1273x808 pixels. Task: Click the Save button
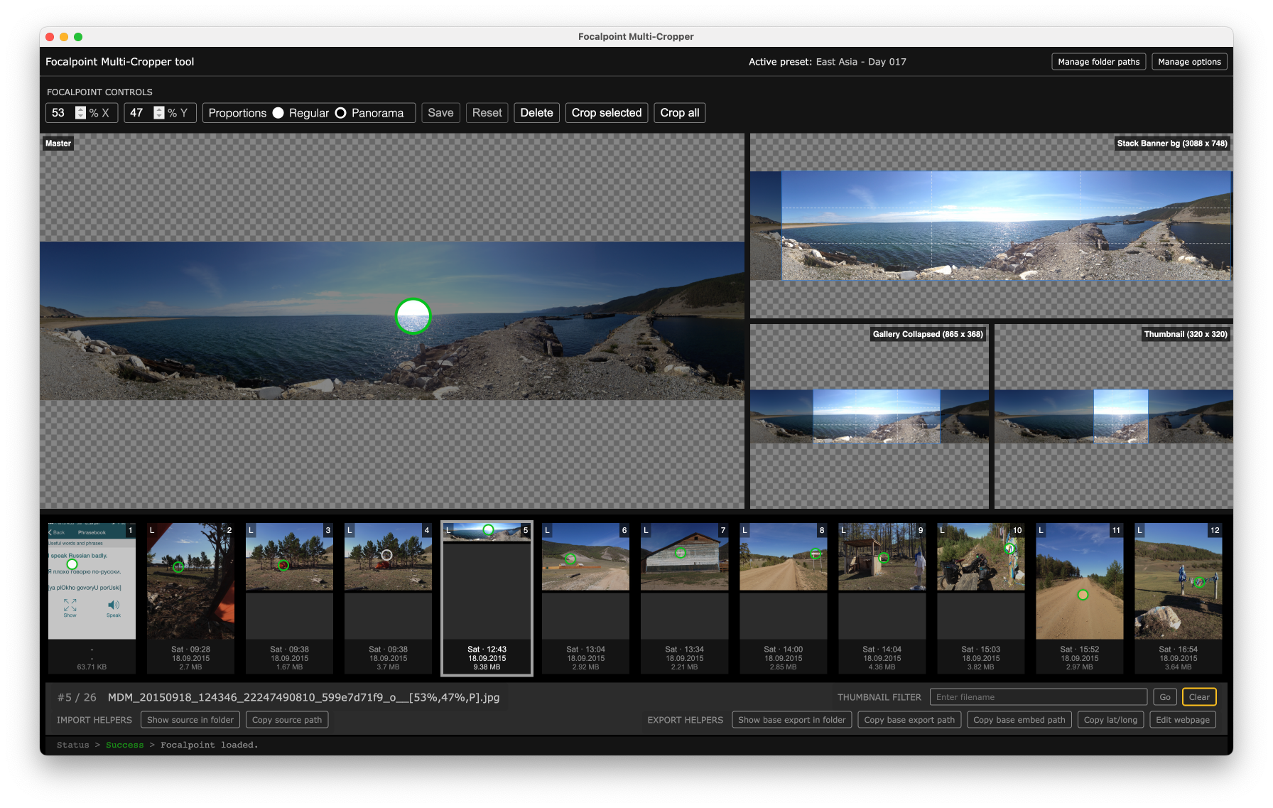point(440,113)
